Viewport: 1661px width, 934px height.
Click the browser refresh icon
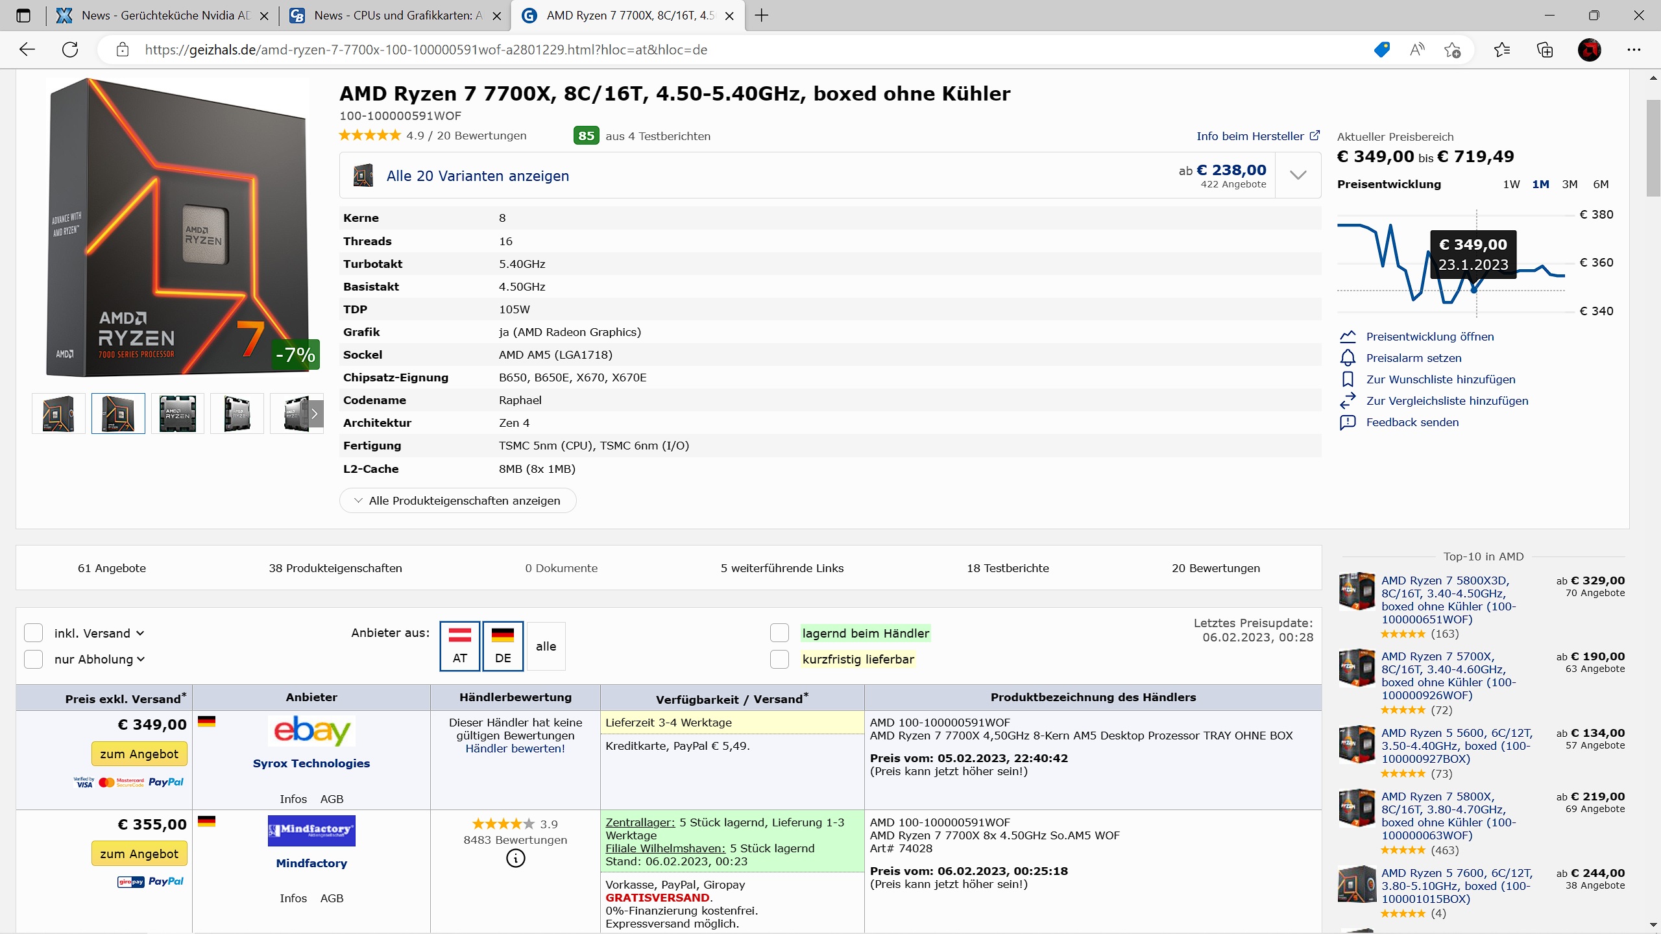[x=70, y=50]
